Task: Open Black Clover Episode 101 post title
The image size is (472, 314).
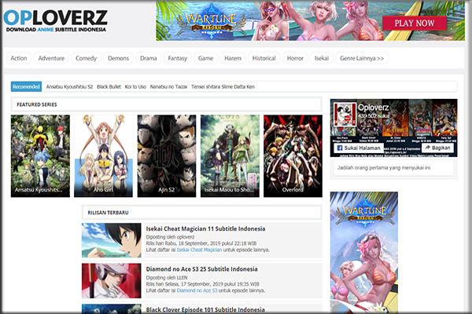Action: click(205, 309)
